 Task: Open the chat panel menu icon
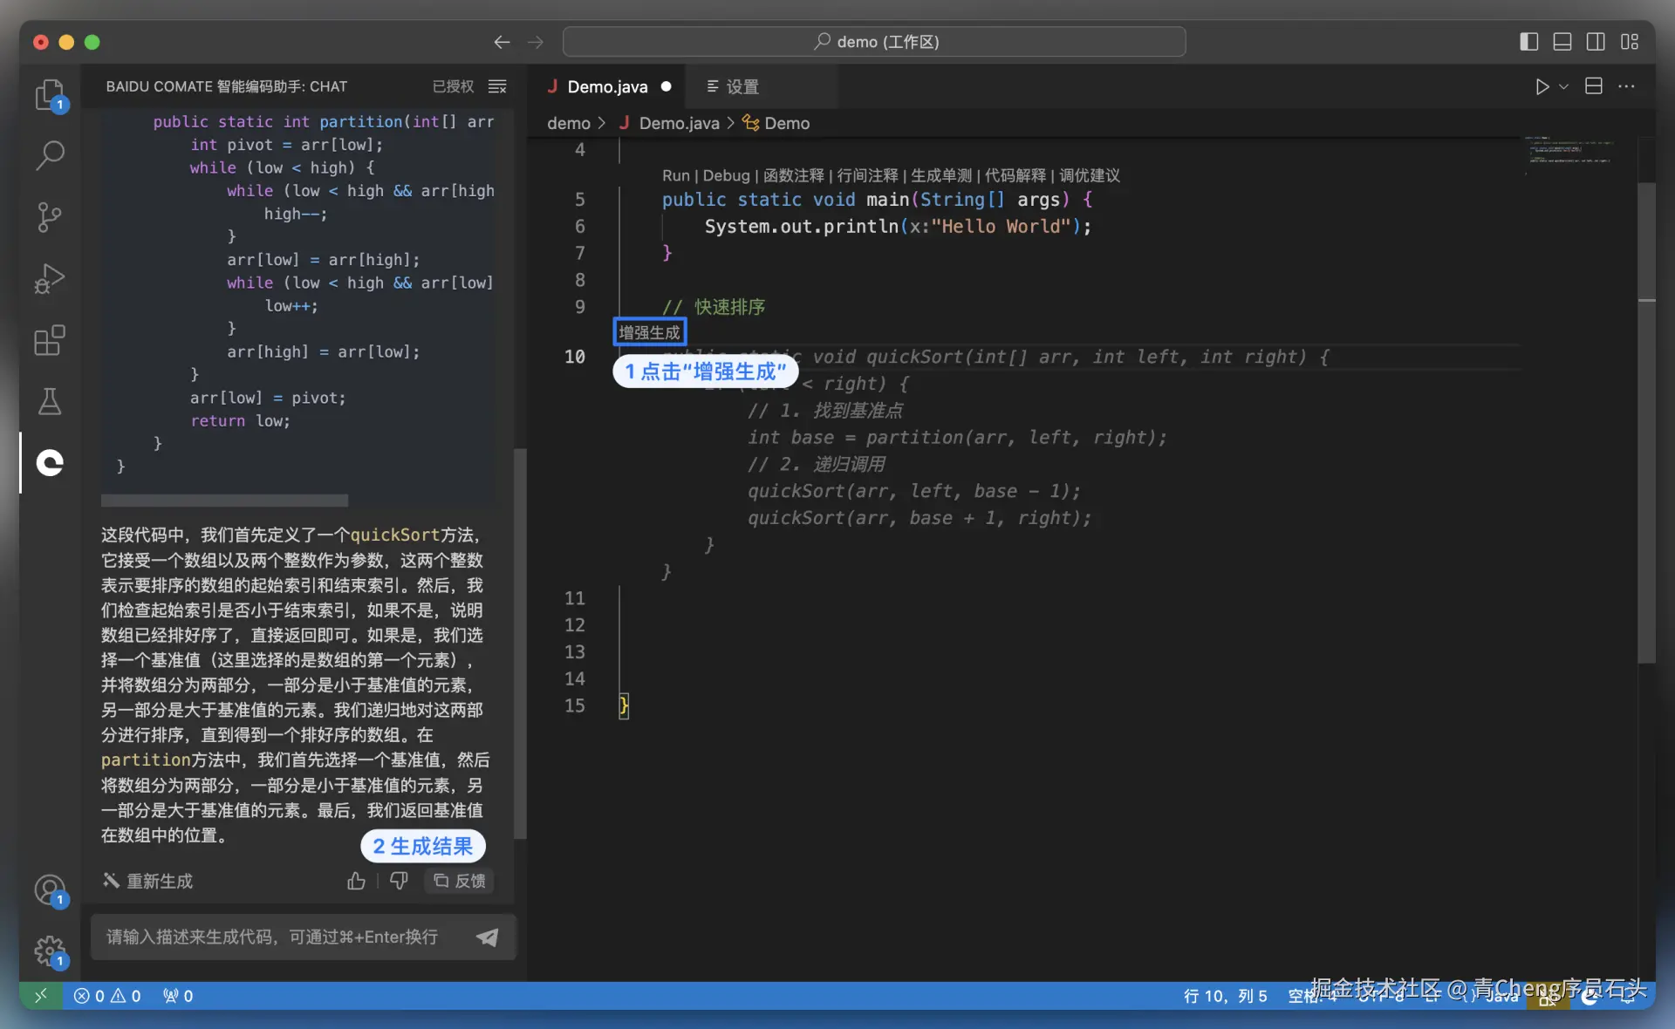click(497, 86)
